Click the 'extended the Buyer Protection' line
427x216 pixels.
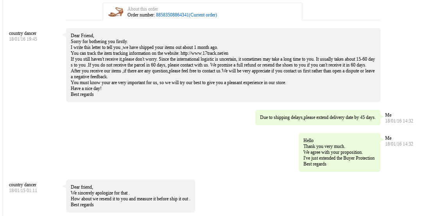pos(339,158)
